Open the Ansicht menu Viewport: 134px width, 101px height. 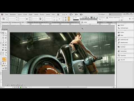click(x=42, y=15)
